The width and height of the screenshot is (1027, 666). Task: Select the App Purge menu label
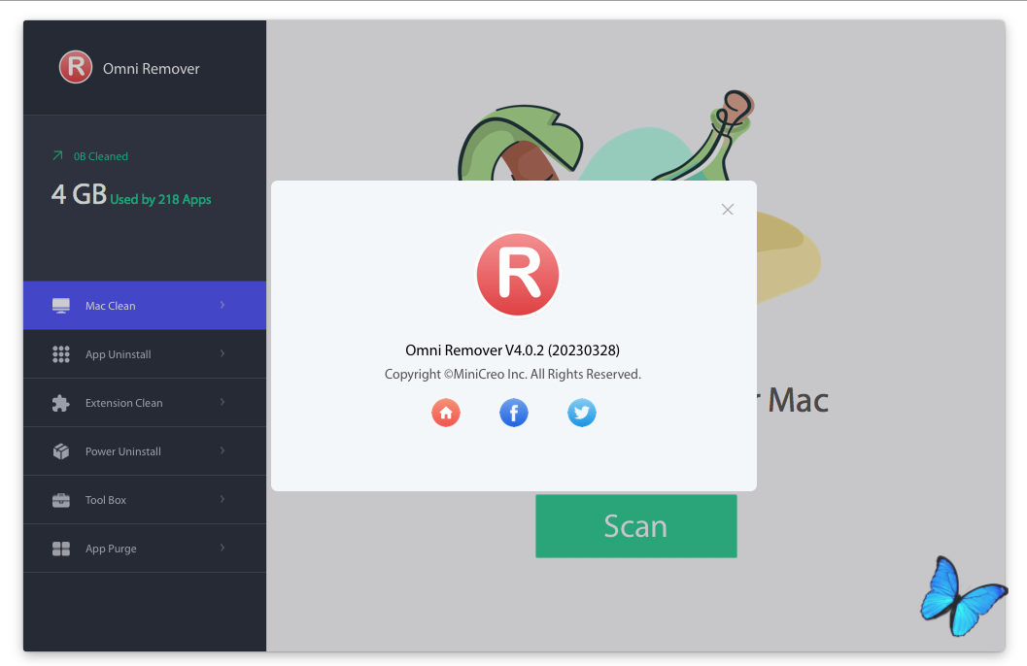(x=111, y=549)
